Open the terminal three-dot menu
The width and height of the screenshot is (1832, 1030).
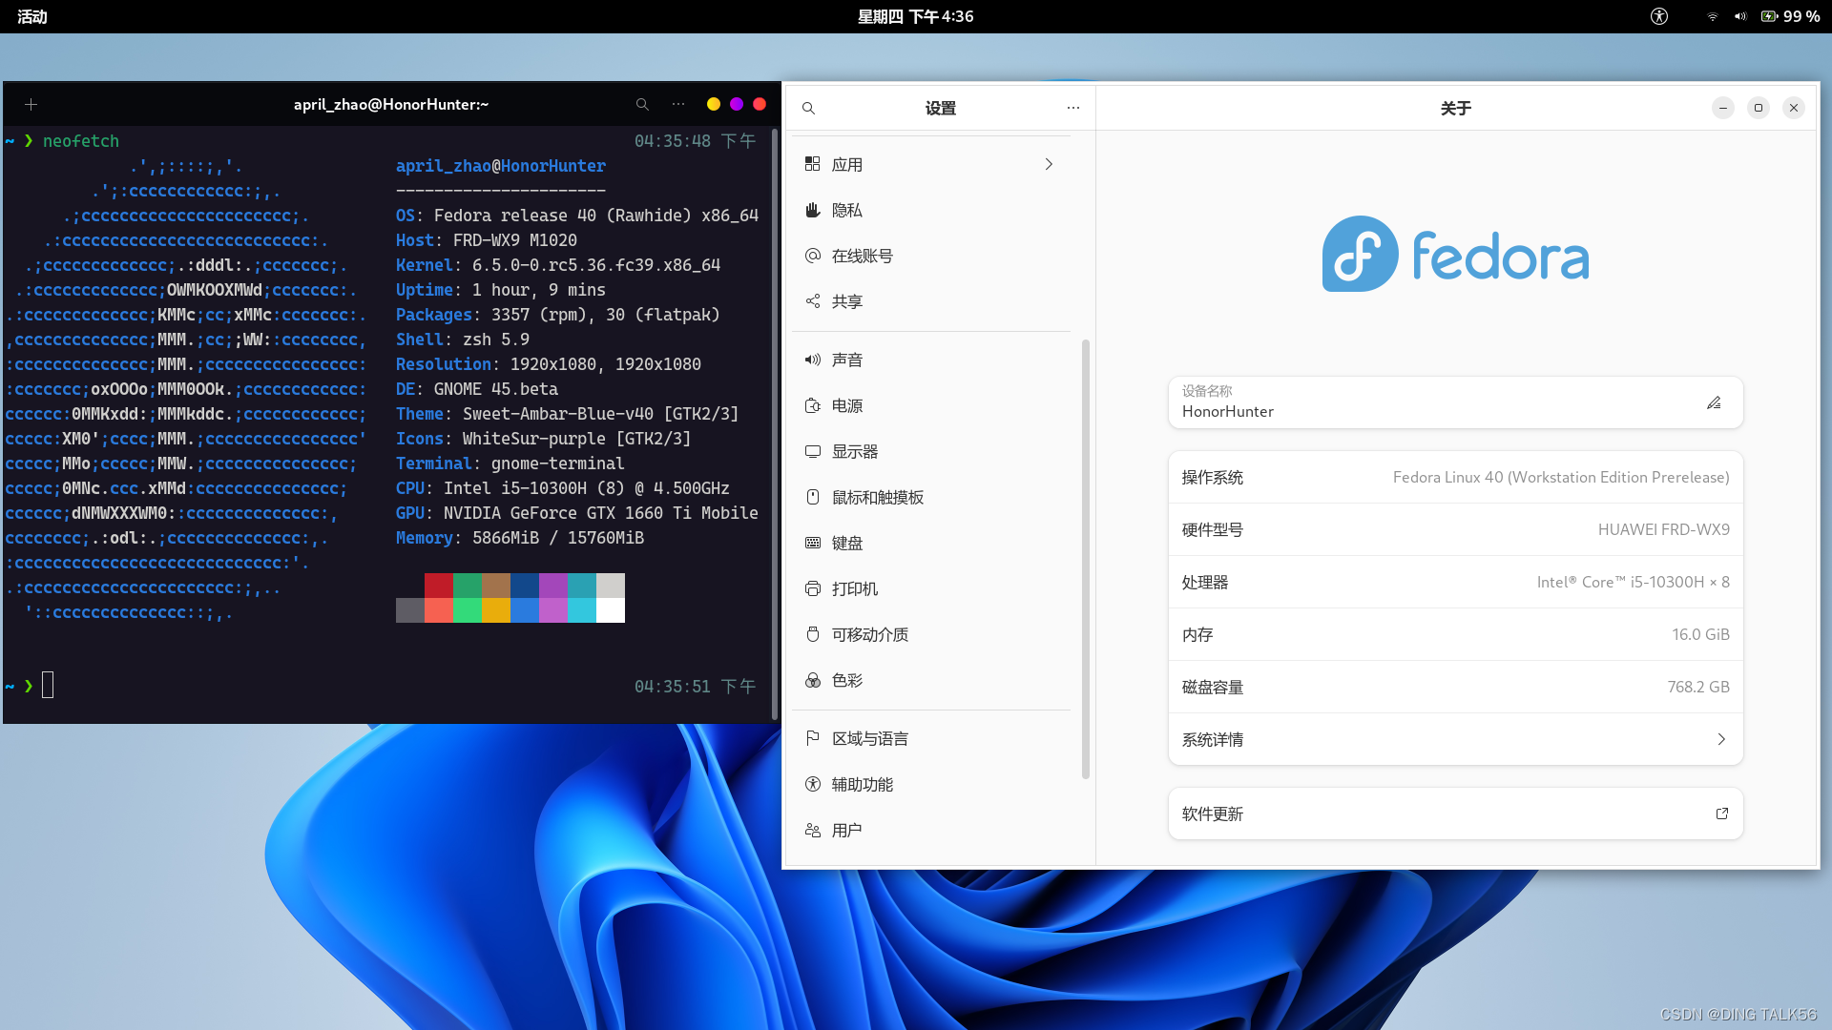coord(678,104)
